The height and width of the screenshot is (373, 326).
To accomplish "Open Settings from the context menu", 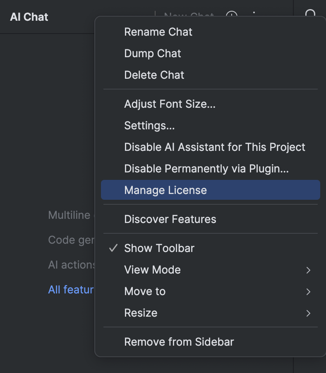I will 149,126.
